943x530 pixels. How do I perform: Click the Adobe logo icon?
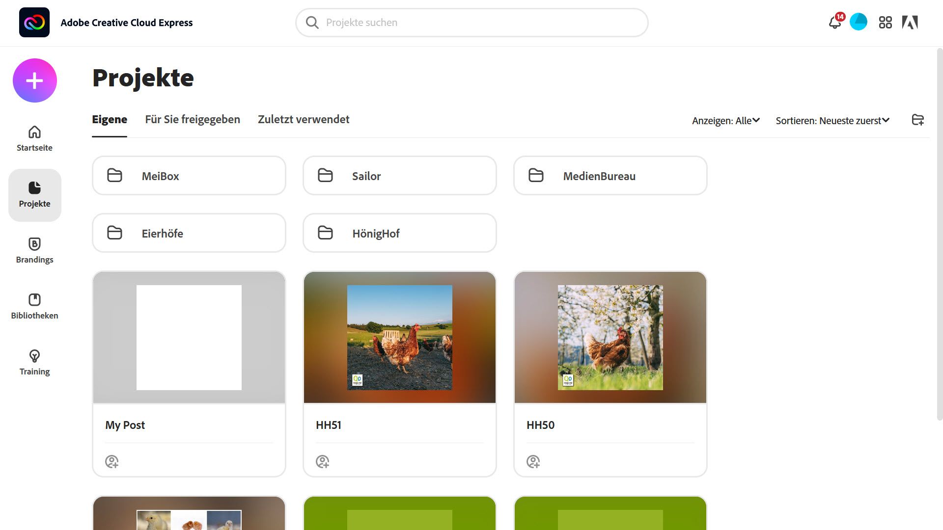910,23
